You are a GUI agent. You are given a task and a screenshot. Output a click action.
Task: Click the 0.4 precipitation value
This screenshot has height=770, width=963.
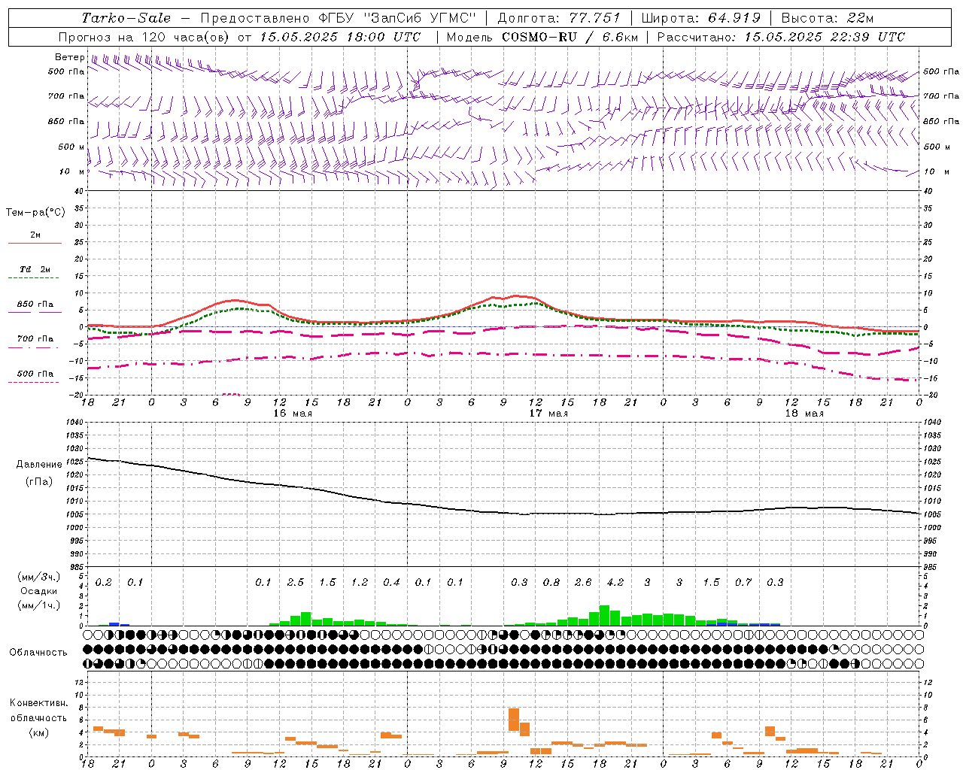(391, 583)
